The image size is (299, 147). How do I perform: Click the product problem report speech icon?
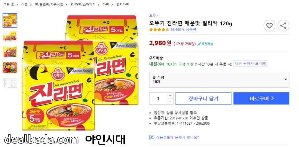(x=152, y=137)
